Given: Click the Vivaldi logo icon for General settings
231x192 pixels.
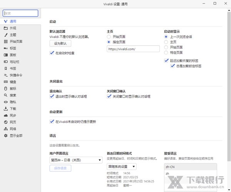Looking at the screenshot, I should (x=6, y=22).
